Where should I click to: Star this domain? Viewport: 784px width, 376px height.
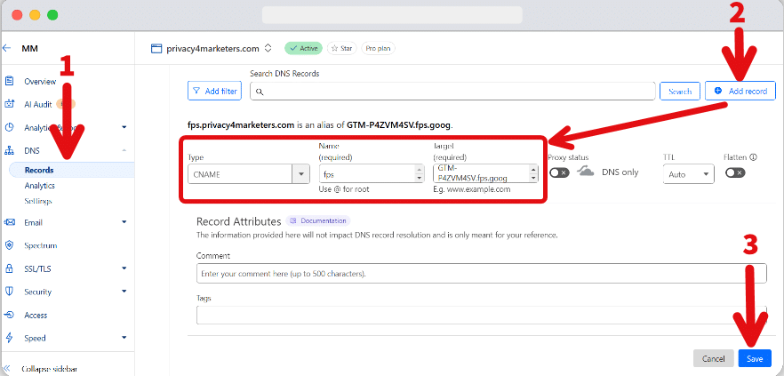click(342, 49)
